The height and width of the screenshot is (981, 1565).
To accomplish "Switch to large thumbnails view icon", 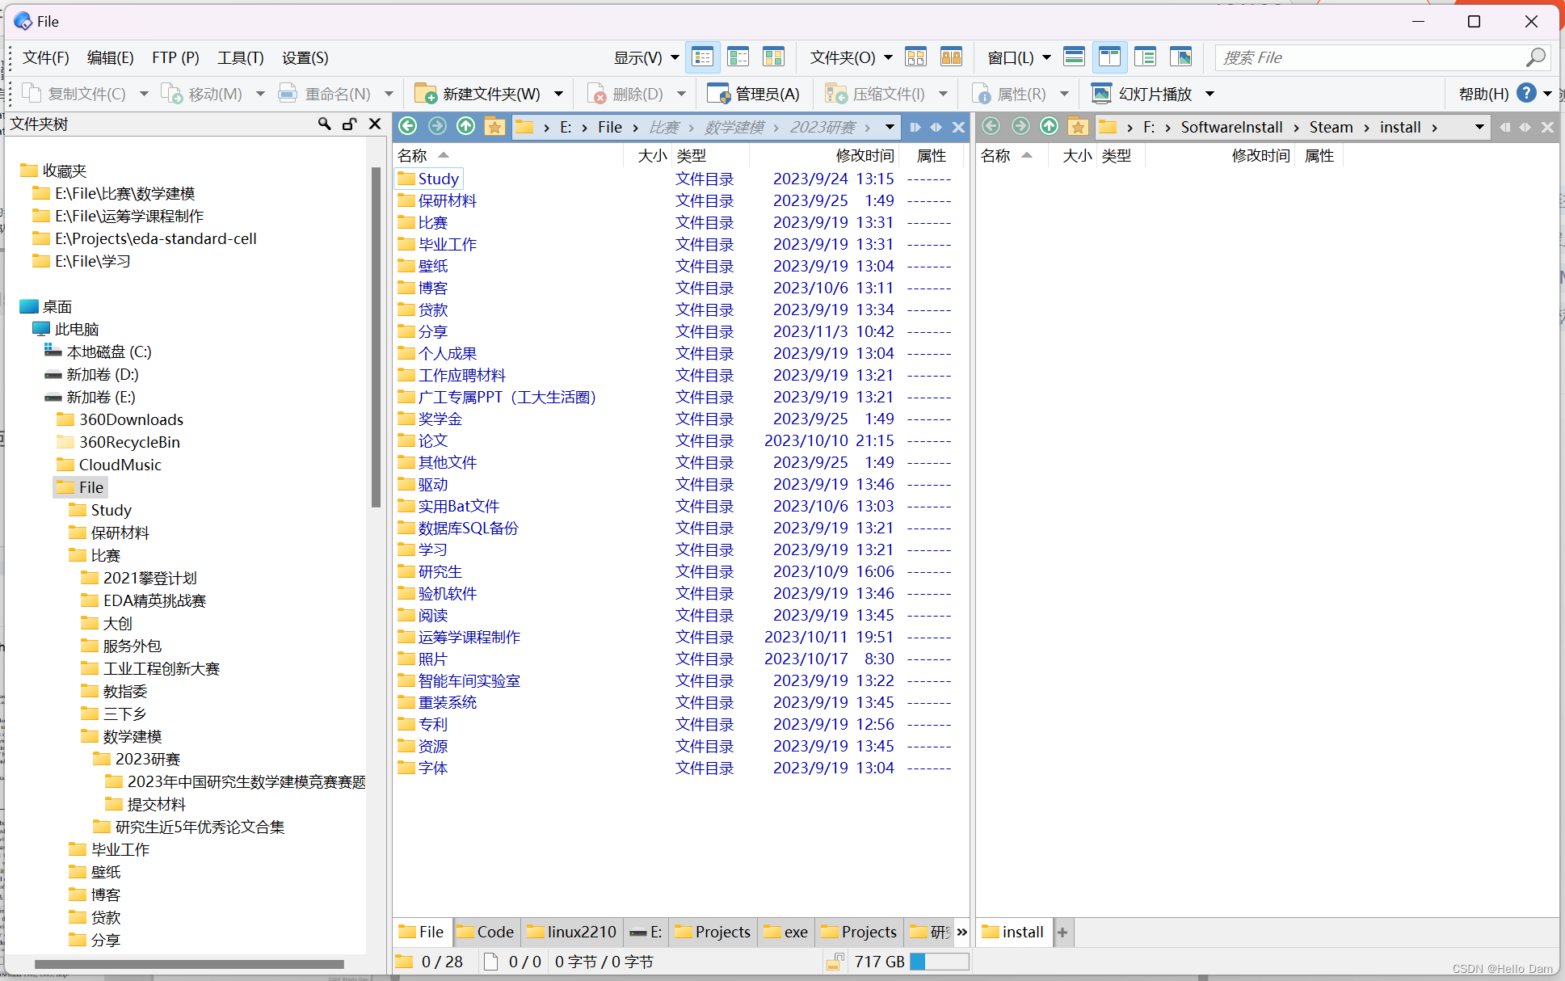I will click(773, 57).
